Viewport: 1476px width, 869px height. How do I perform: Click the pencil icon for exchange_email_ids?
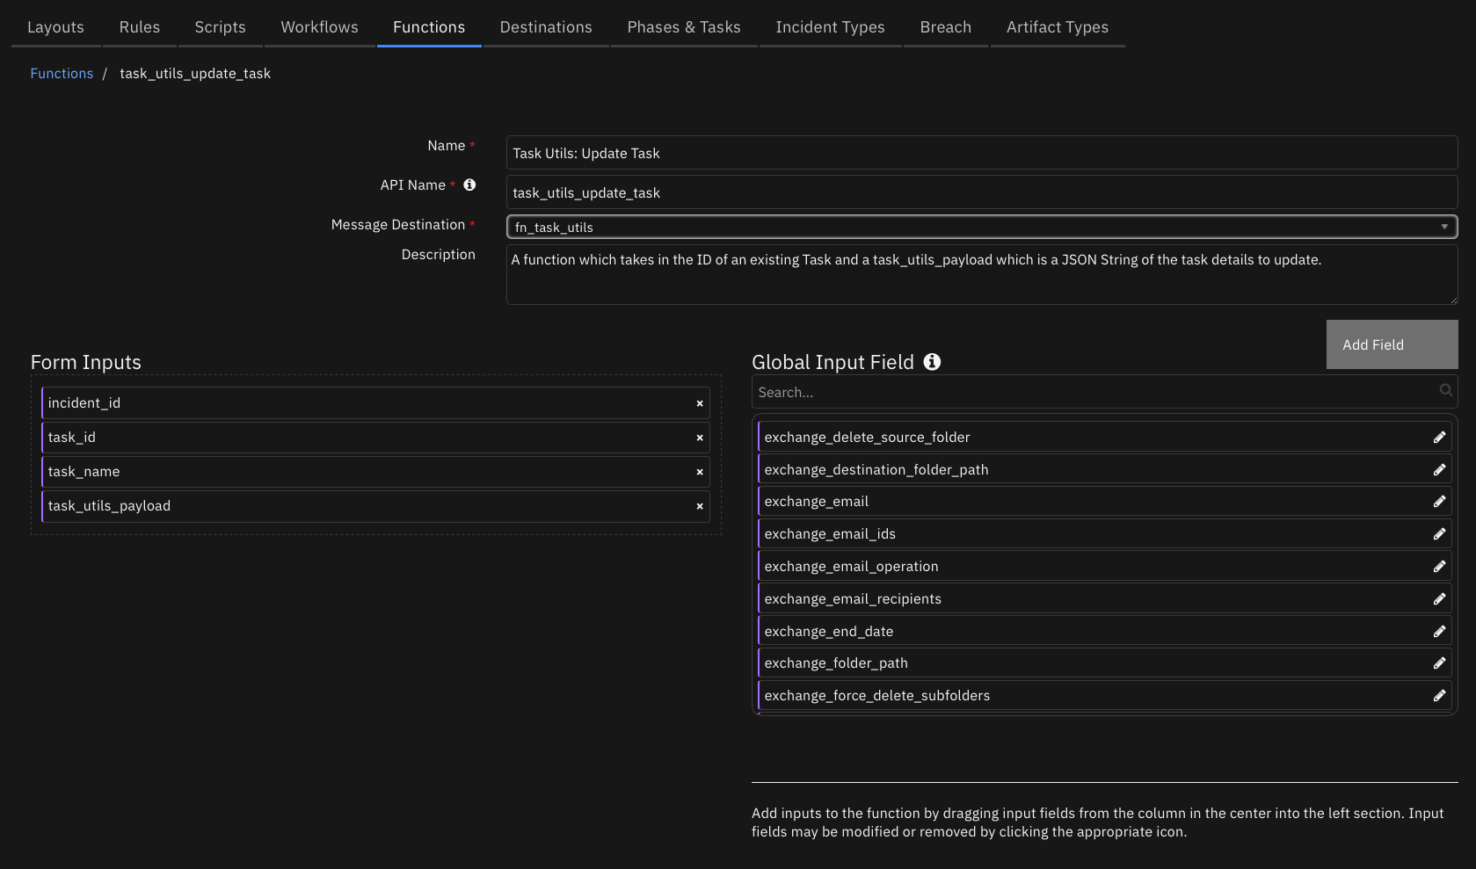tap(1439, 533)
